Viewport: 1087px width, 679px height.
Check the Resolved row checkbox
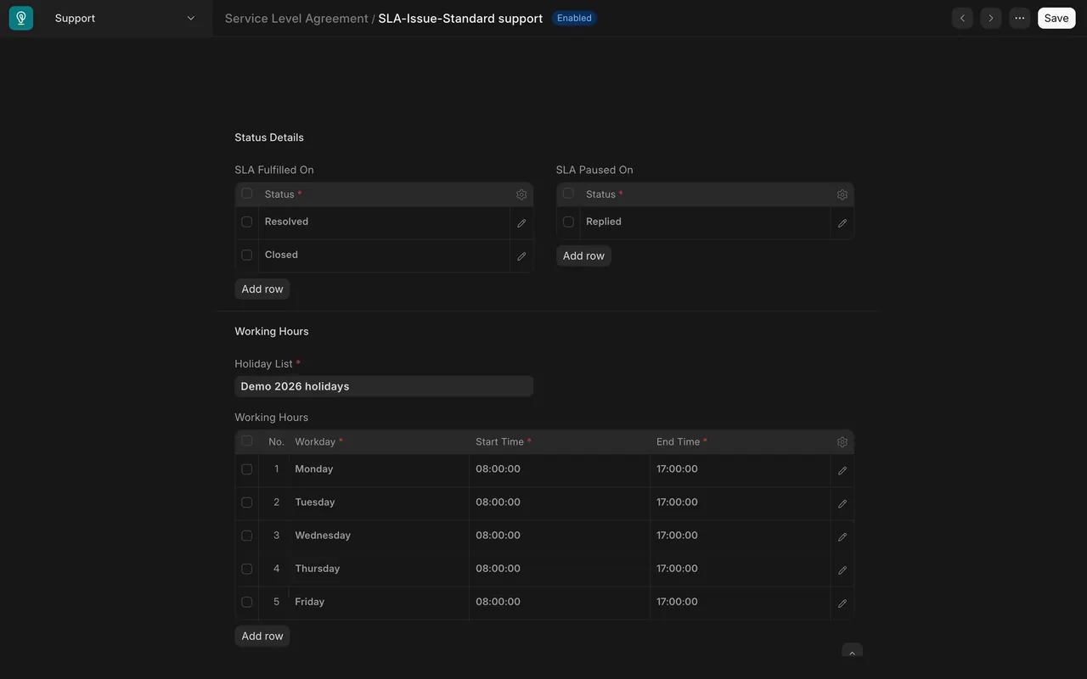tap(247, 222)
